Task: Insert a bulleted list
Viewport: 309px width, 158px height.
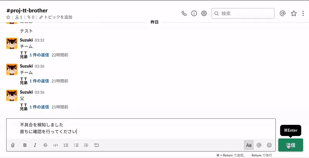Action: click(76, 145)
